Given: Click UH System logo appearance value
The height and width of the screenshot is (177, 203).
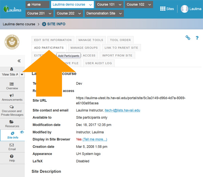Looking at the screenshot, I should click(x=88, y=154).
